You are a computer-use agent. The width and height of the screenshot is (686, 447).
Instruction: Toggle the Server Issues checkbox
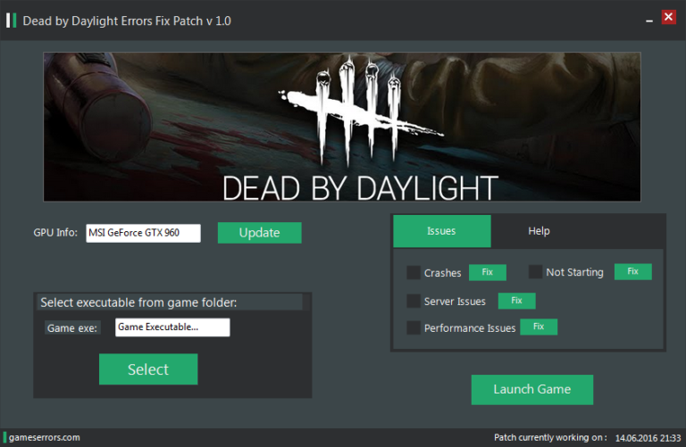[x=414, y=301]
